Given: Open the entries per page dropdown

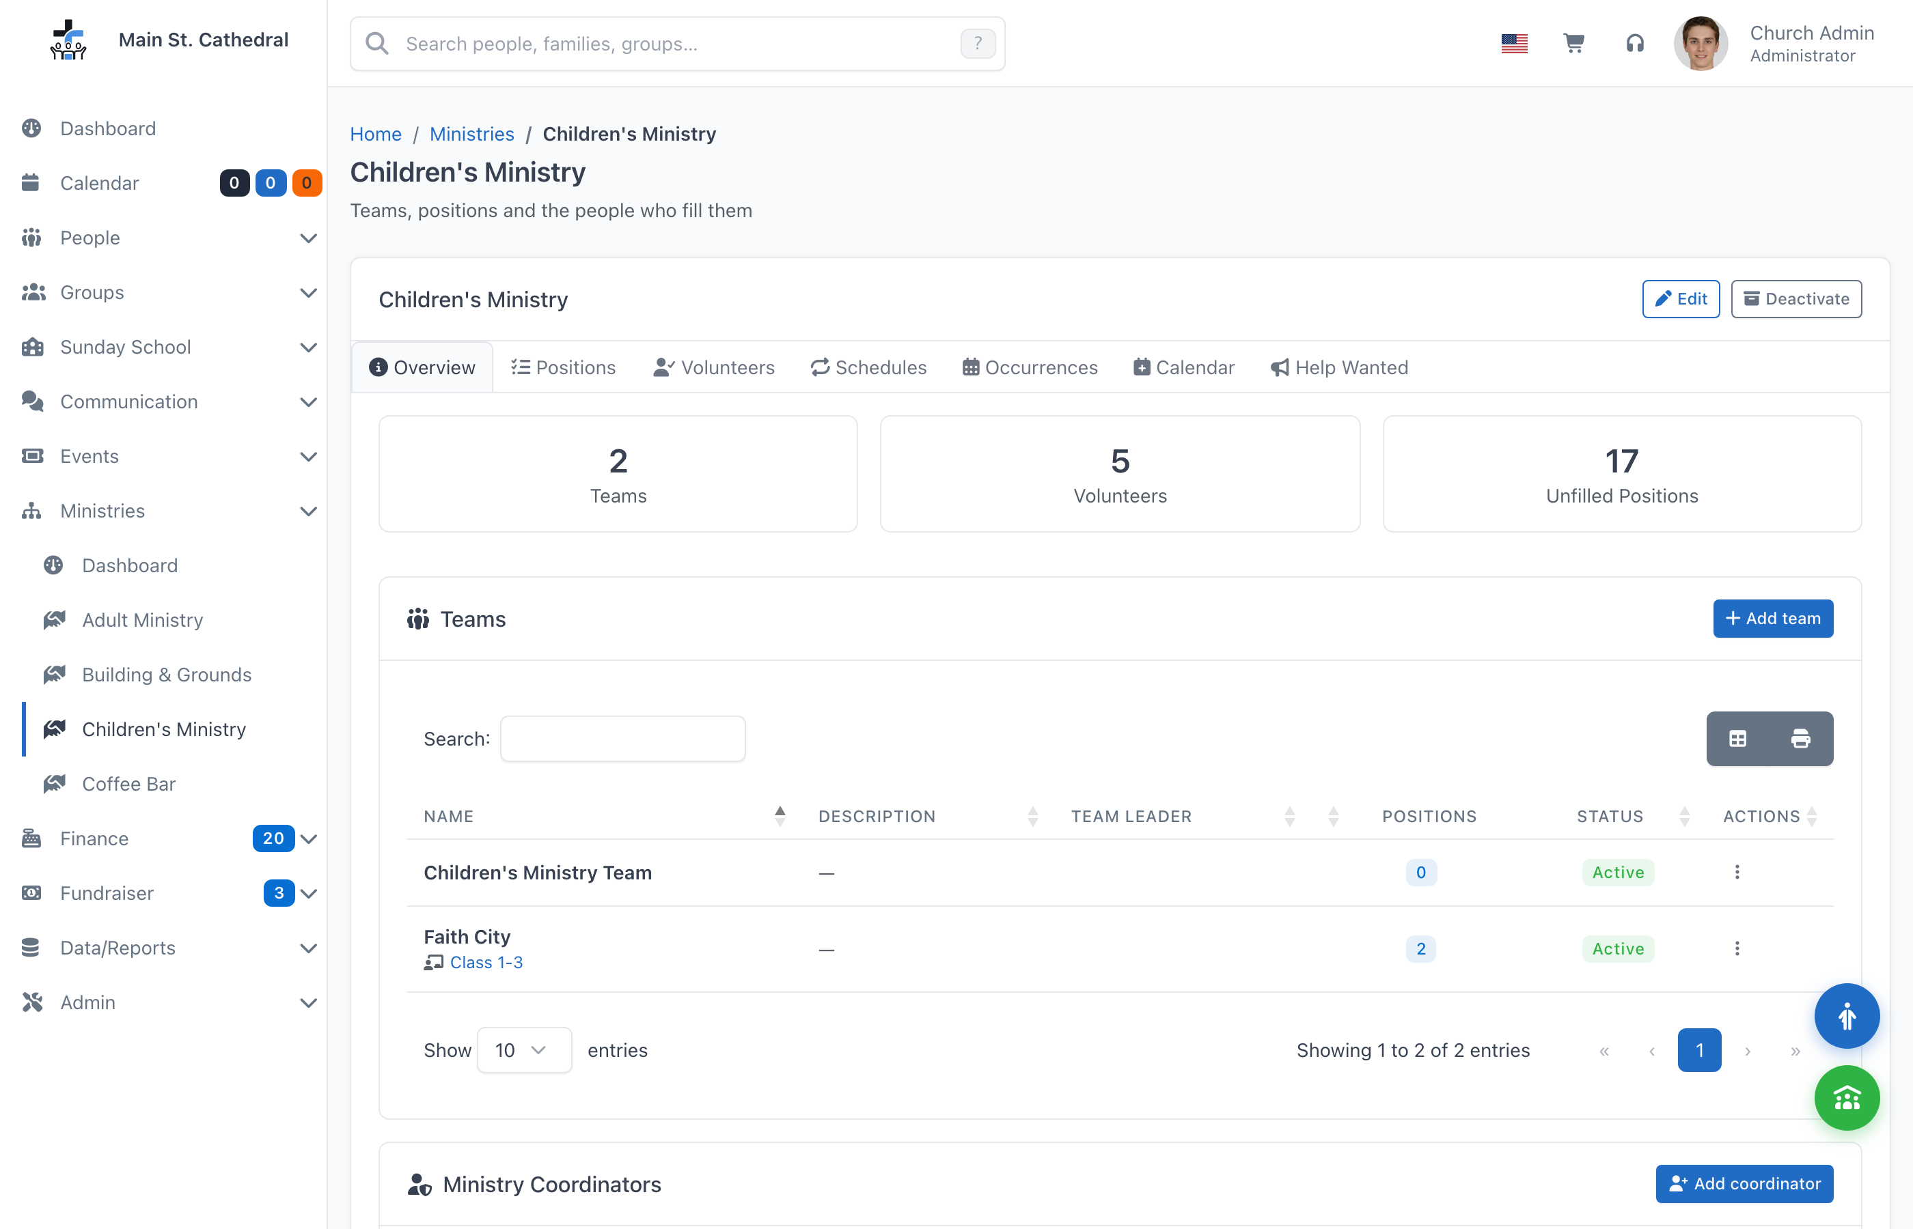Looking at the screenshot, I should [524, 1049].
